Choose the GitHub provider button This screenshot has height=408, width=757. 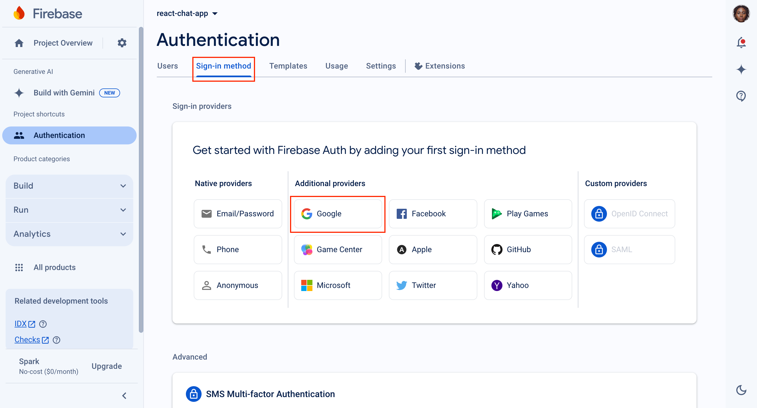coord(528,249)
